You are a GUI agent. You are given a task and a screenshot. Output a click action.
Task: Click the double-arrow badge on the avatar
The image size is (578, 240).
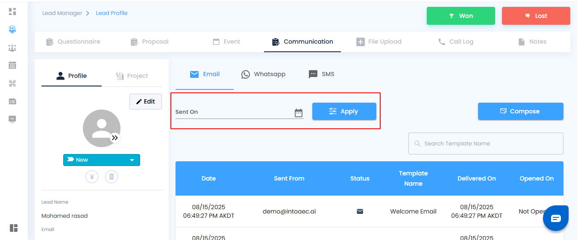(x=115, y=138)
